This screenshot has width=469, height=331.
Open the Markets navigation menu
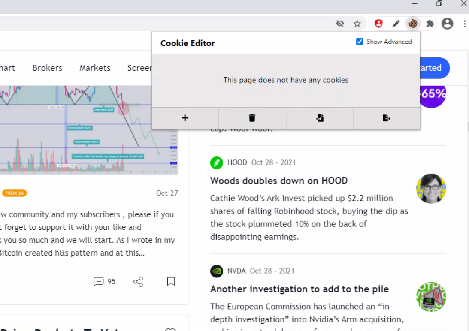(x=95, y=68)
